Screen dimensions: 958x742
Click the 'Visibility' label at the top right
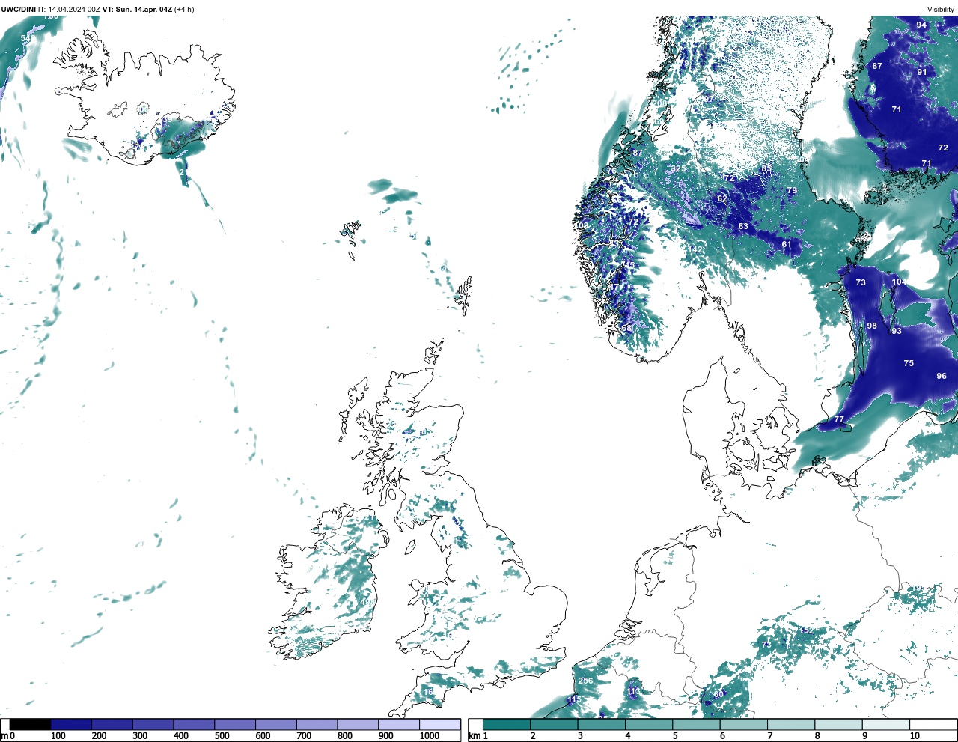click(941, 10)
